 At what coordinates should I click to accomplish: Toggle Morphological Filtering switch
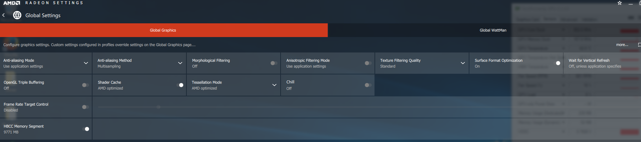click(274, 63)
